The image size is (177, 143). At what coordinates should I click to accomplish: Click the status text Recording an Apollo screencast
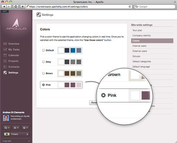[20, 117]
